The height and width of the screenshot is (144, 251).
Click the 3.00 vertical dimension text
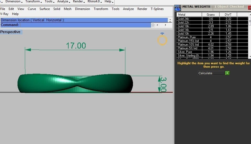(x=163, y=84)
